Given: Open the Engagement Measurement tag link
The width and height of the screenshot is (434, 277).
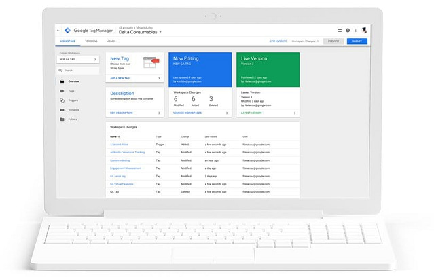Looking at the screenshot, I should [x=126, y=168].
